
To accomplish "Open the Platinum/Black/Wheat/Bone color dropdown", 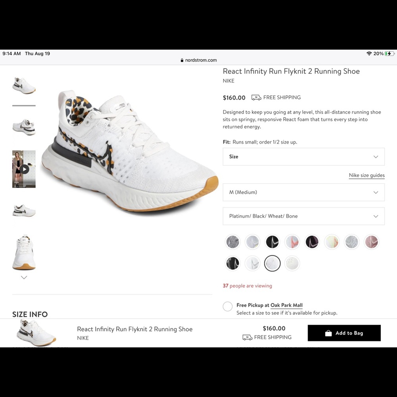I will [303, 216].
